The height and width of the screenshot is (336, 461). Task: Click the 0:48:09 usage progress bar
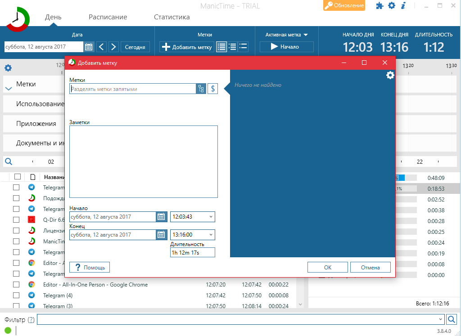pyautogui.click(x=406, y=178)
